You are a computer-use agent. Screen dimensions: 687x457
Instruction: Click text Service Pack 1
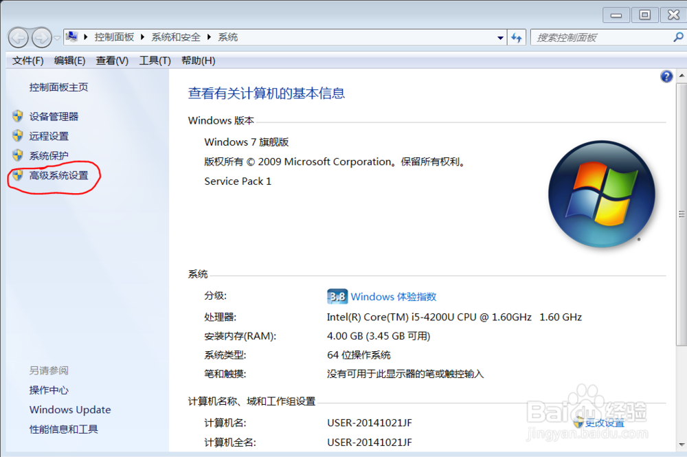(238, 181)
